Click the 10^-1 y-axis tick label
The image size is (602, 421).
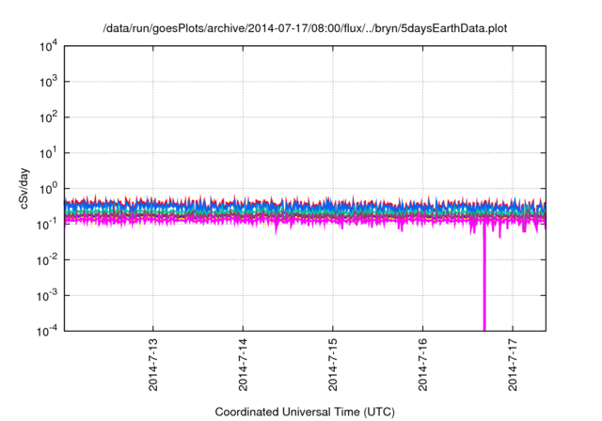click(47, 225)
